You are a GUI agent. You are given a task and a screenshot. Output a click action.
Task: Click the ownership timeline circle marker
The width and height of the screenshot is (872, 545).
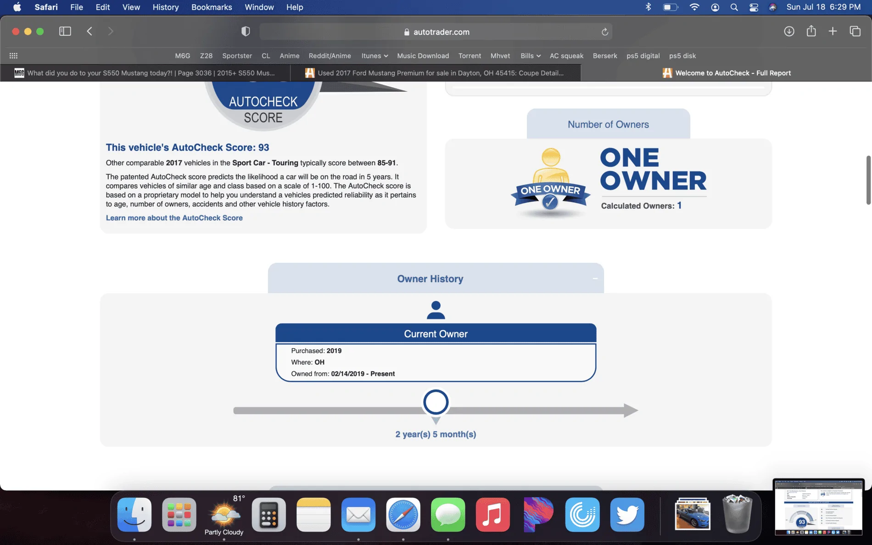coord(436,402)
